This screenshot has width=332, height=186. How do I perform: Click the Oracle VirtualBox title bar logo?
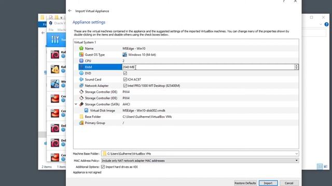click(x=51, y=23)
